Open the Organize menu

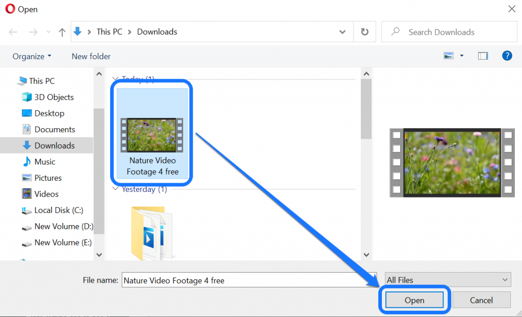[x=32, y=56]
